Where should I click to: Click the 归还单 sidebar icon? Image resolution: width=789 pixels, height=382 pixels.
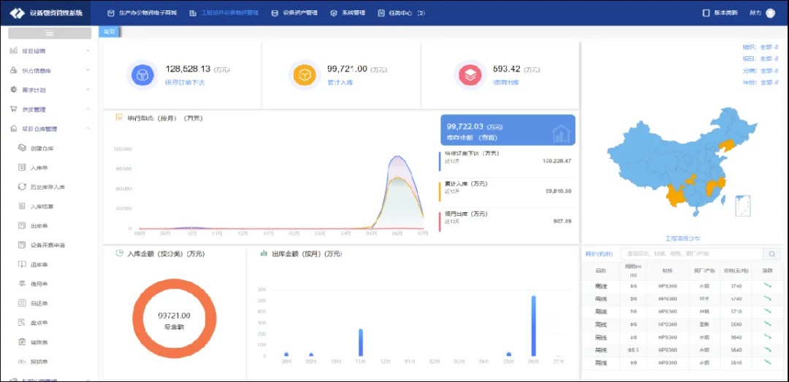22,303
